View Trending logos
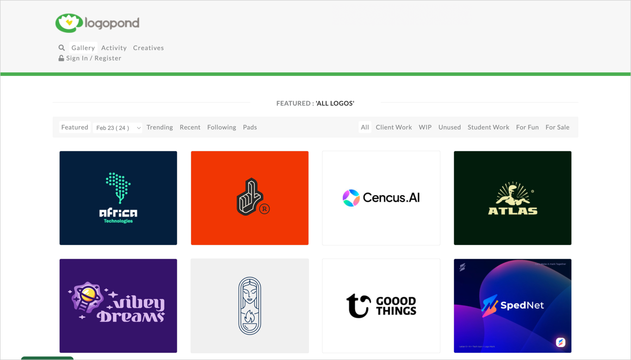This screenshot has height=360, width=631. tap(160, 127)
